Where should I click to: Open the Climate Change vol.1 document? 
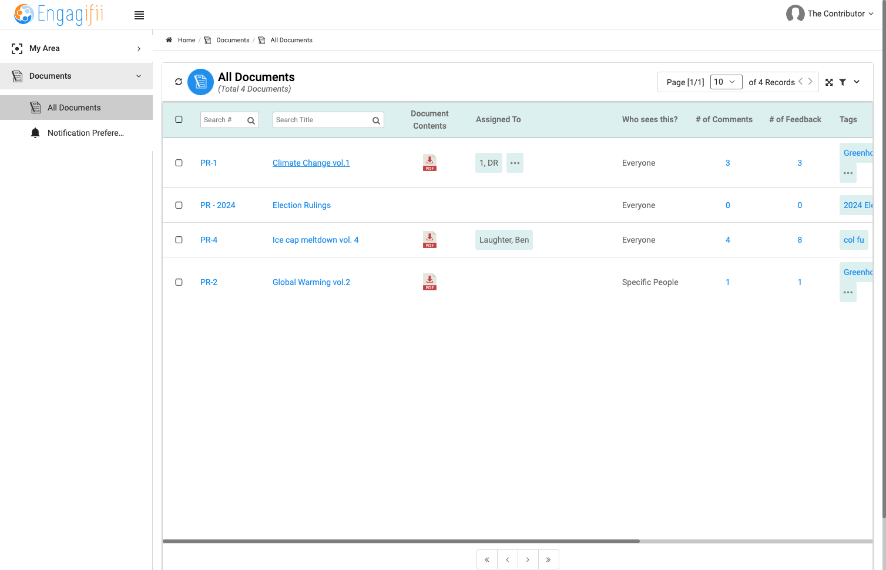[x=311, y=163]
